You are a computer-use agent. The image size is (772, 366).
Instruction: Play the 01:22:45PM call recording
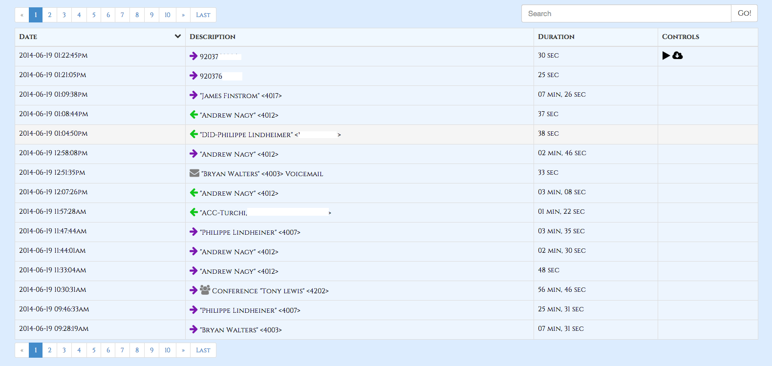pyautogui.click(x=666, y=56)
